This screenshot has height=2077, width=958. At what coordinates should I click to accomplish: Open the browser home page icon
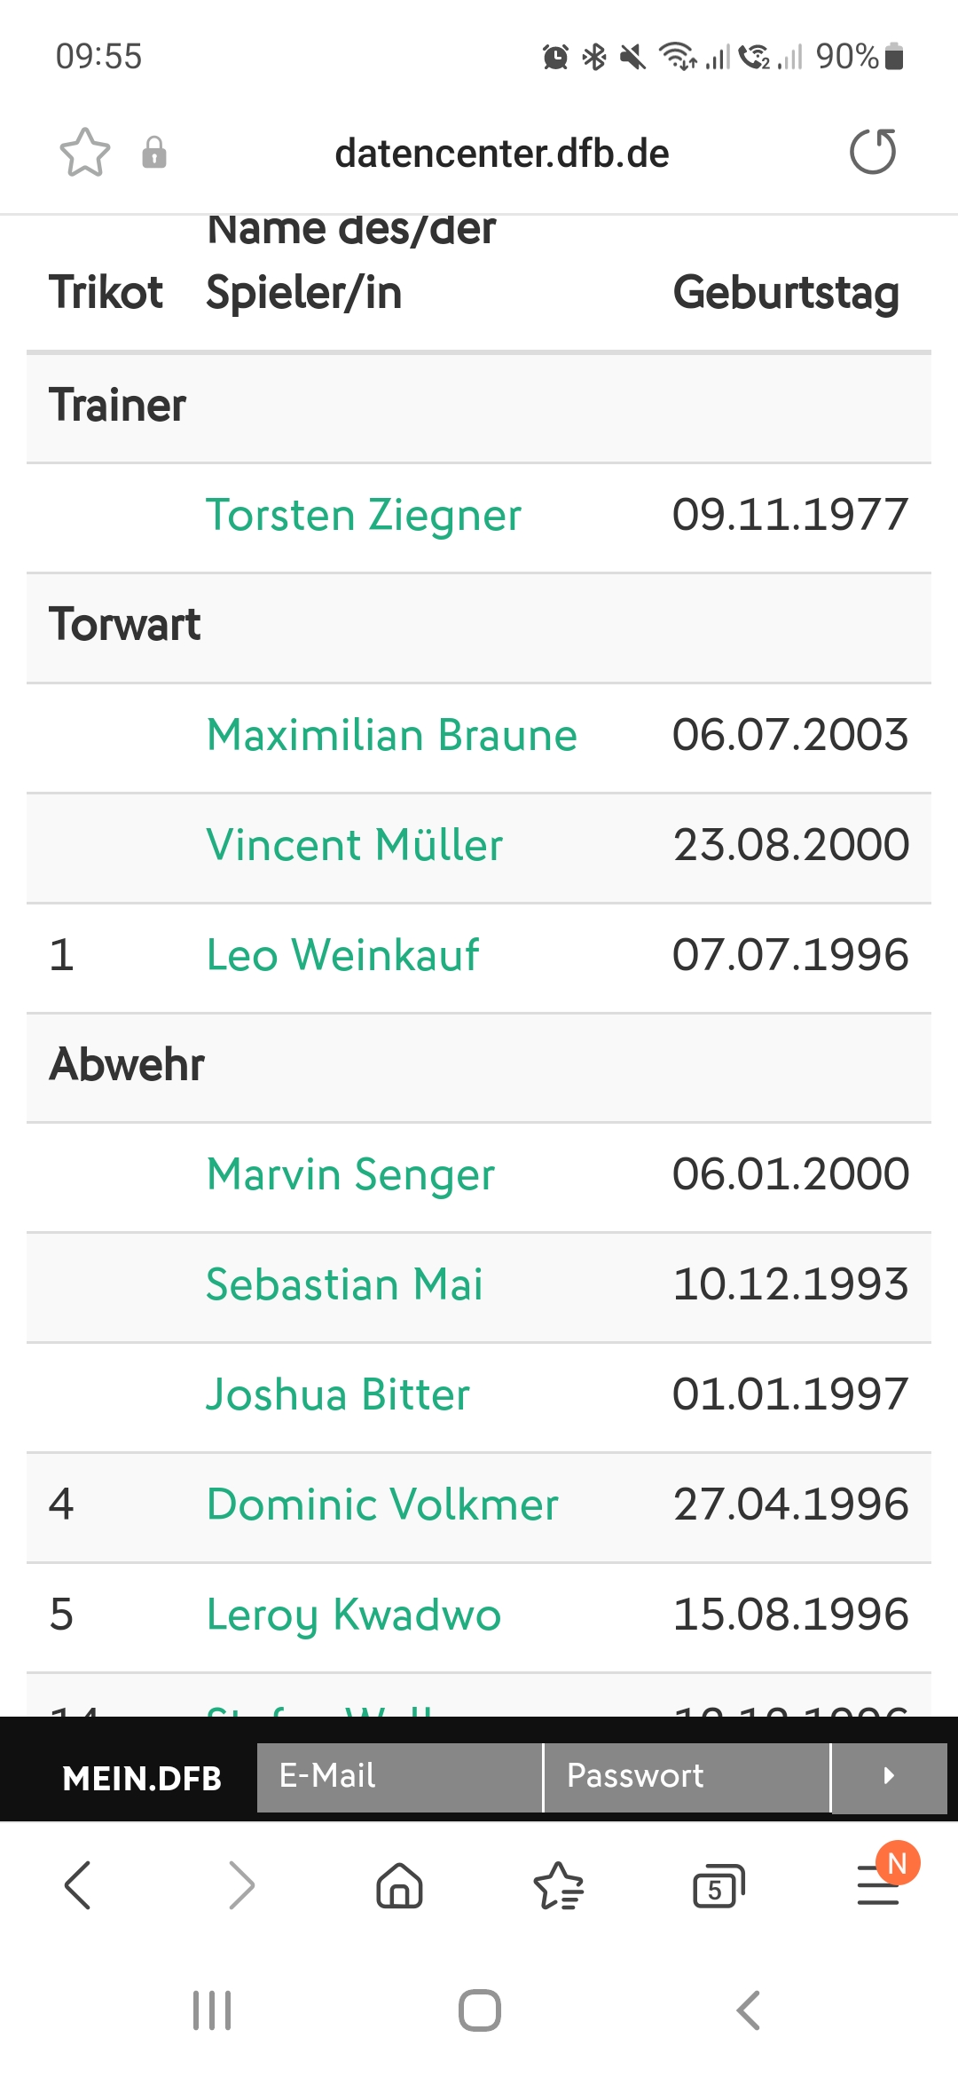(x=399, y=1884)
